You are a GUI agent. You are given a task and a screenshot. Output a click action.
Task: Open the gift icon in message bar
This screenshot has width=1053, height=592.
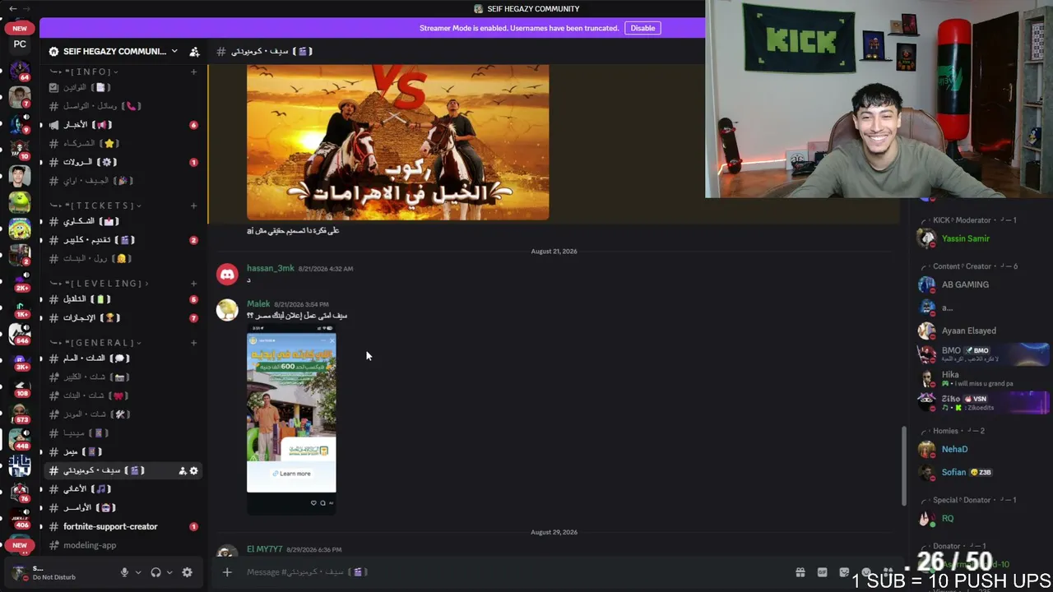[800, 572]
